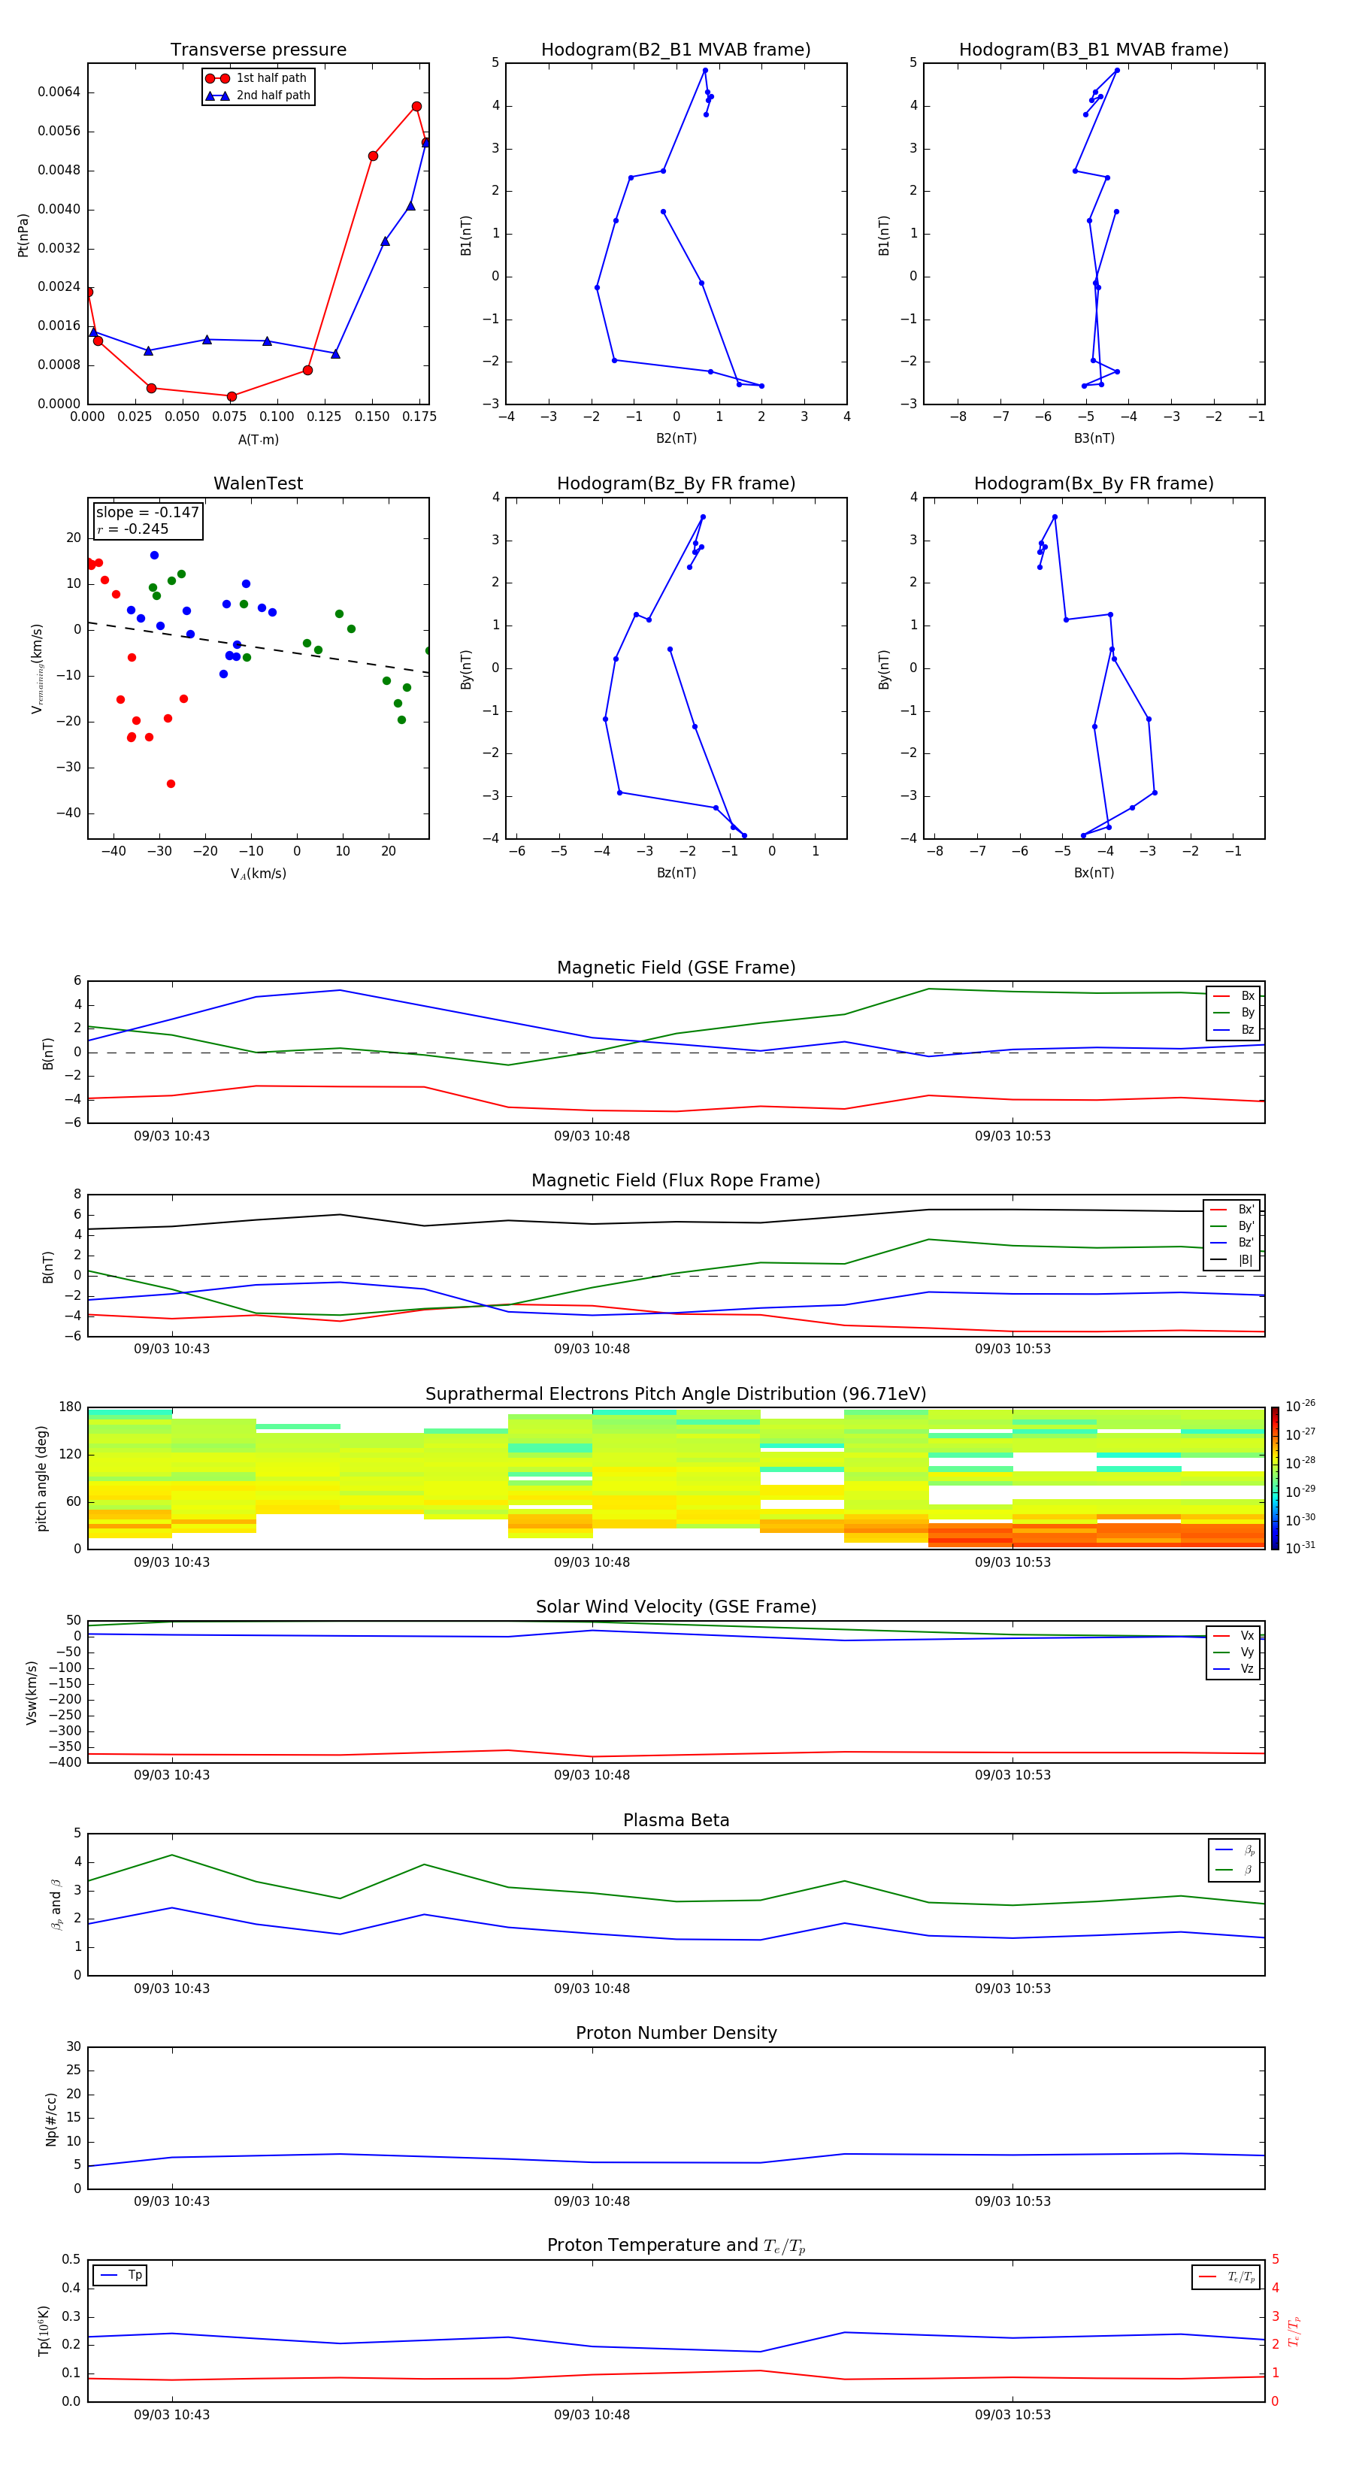This screenshot has height=2481, width=1353.
Task: Select By entry in GSE magnetic field legend
Action: click(x=1233, y=1013)
